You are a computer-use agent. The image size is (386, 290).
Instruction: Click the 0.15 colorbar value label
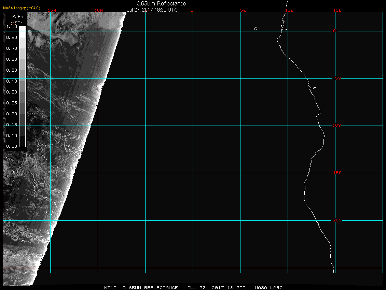(x=12, y=125)
